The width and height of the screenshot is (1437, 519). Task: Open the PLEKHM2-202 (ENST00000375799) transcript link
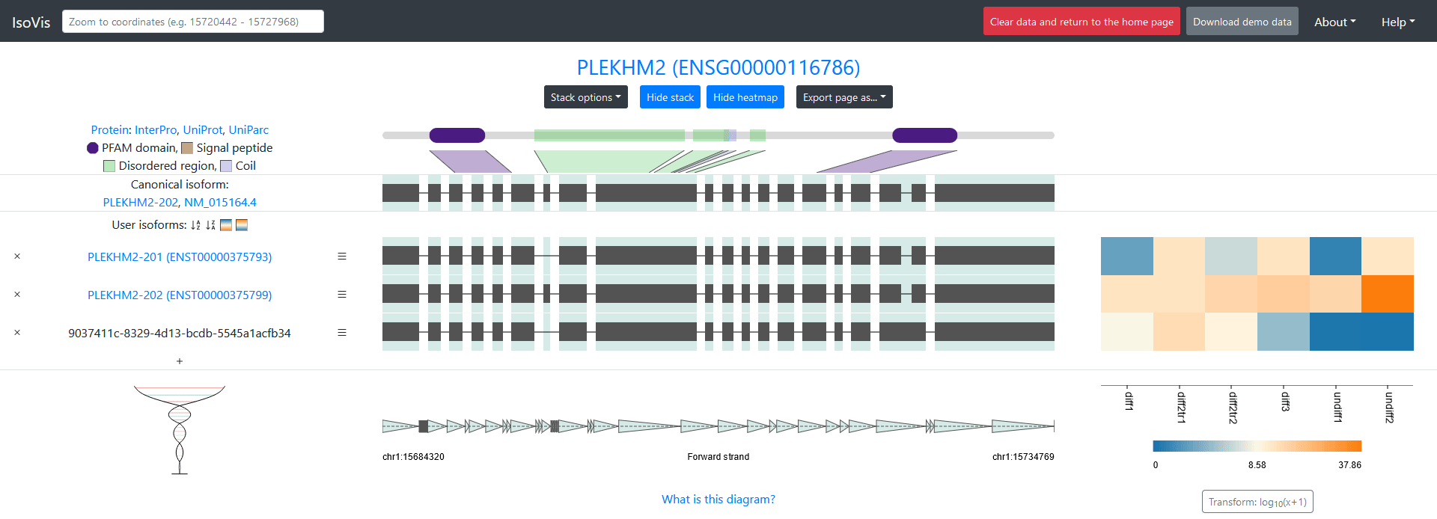(180, 295)
